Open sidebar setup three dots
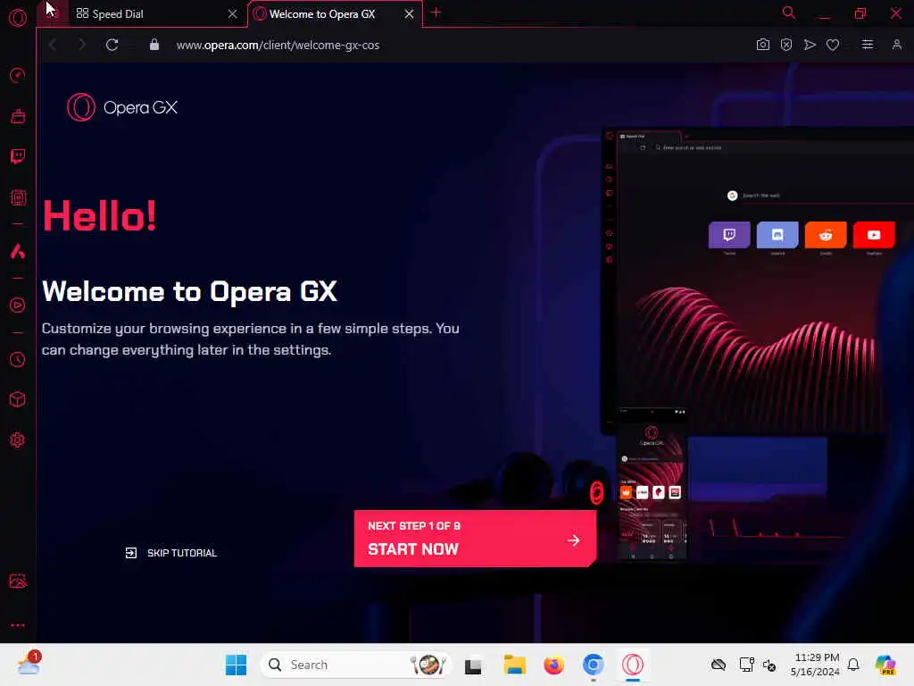 [18, 624]
